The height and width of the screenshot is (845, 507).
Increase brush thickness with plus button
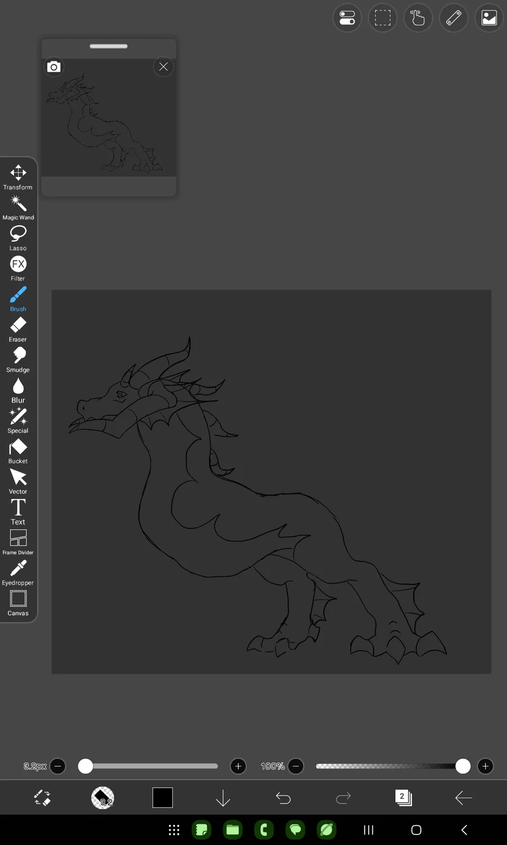pos(238,766)
